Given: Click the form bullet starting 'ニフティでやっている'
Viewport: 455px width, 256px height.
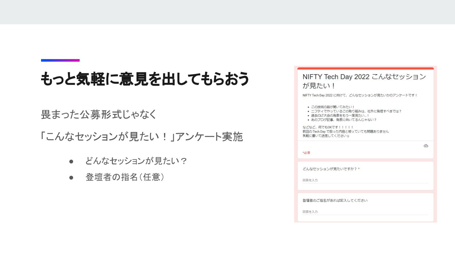Looking at the screenshot, I should (x=356, y=111).
